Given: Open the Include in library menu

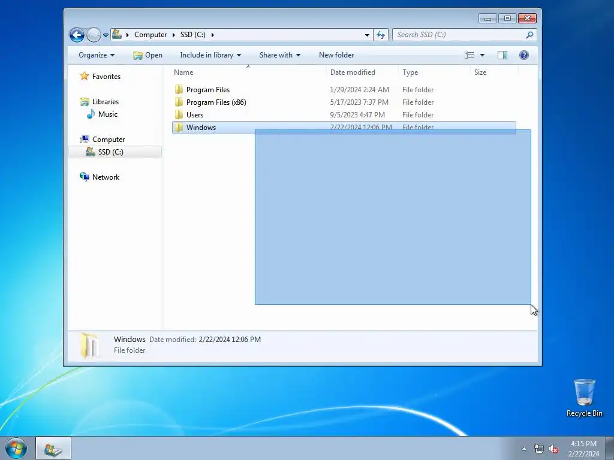Looking at the screenshot, I should tap(210, 55).
